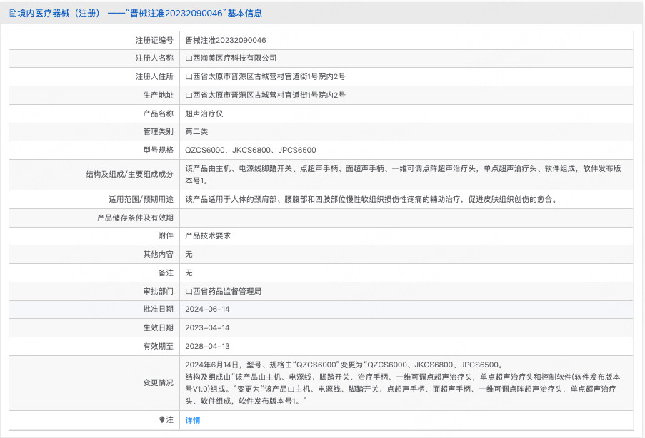Click the approval department 山西省药品监督管理局

223,291
